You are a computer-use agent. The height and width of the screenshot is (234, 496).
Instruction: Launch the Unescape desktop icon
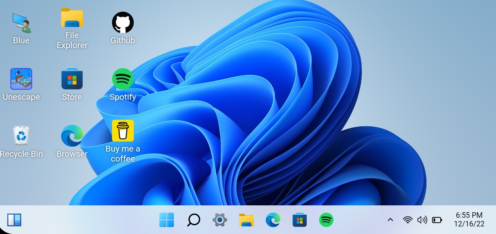click(x=21, y=85)
